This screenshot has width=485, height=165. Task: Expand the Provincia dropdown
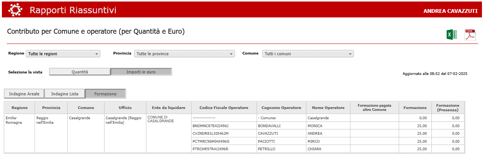pyautogui.click(x=184, y=54)
